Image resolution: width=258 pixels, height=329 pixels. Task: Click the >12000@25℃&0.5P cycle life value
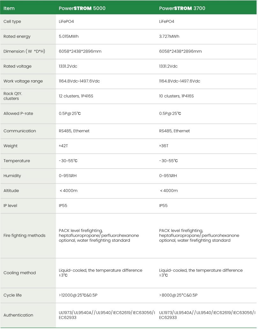[x=78, y=295]
